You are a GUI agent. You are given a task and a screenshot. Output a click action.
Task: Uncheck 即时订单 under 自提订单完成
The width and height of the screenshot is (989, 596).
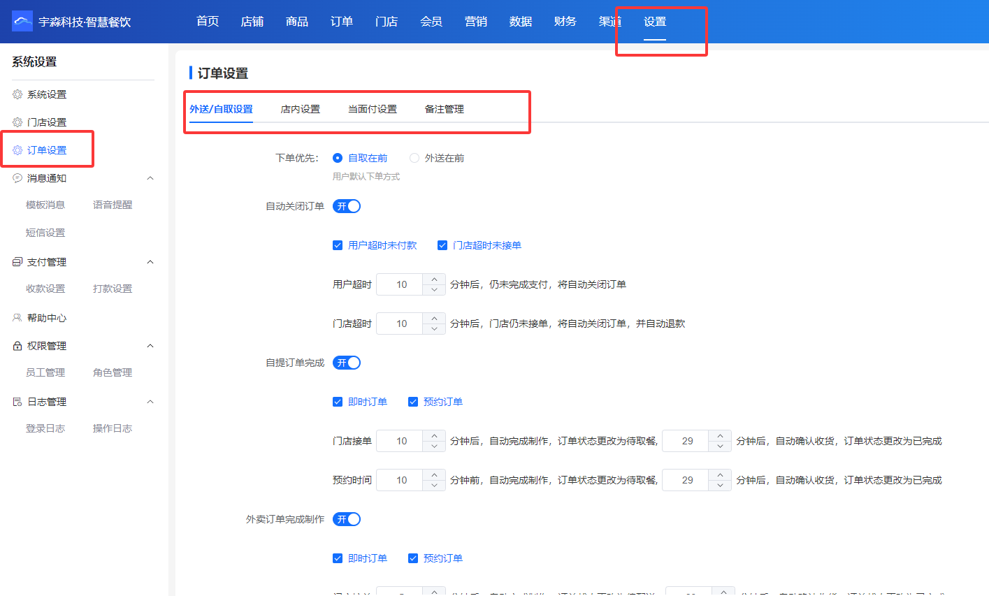pos(338,402)
